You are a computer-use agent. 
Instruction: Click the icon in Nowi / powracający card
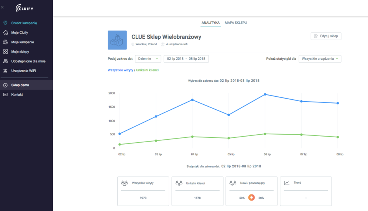point(233,183)
